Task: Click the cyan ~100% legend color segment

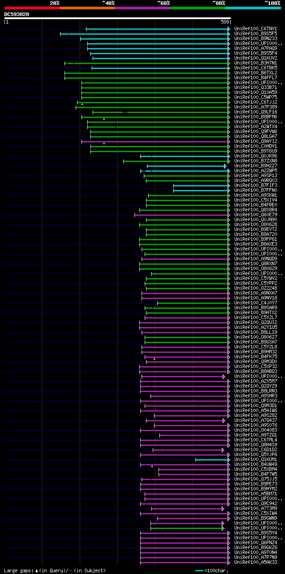Action: click(x=253, y=8)
